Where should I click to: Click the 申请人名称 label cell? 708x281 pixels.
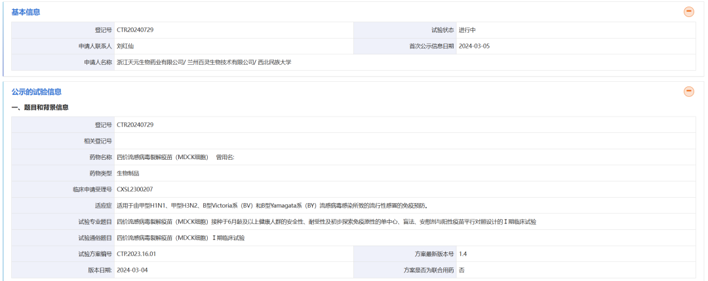point(63,62)
